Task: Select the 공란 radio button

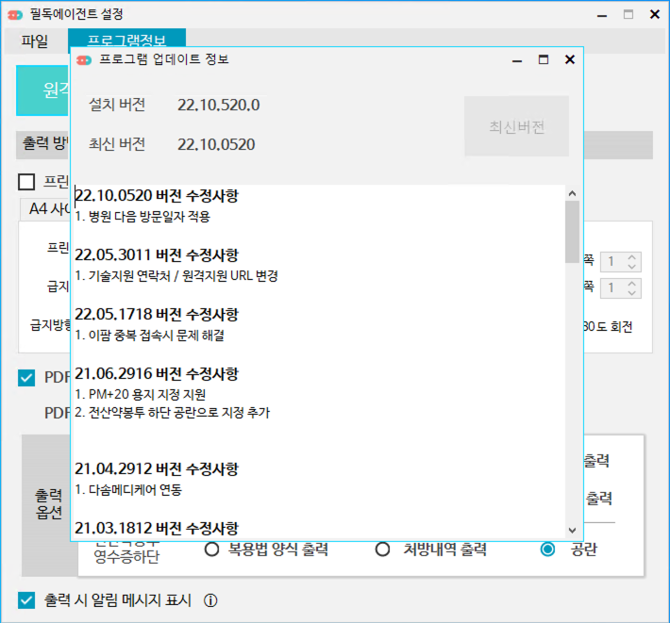Action: pos(548,549)
